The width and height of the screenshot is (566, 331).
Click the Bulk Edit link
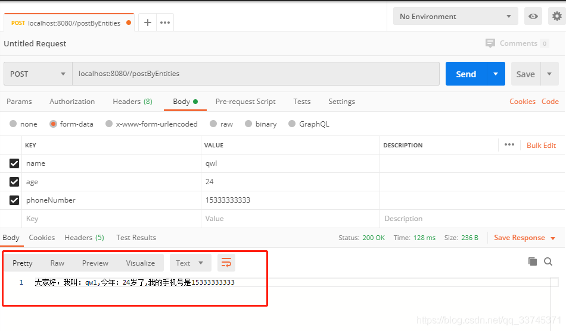pyautogui.click(x=541, y=145)
